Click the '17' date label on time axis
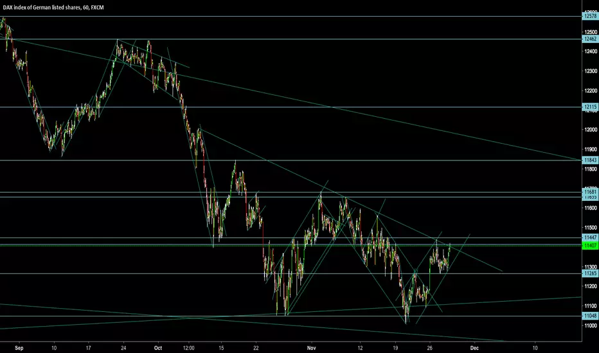 coord(89,348)
